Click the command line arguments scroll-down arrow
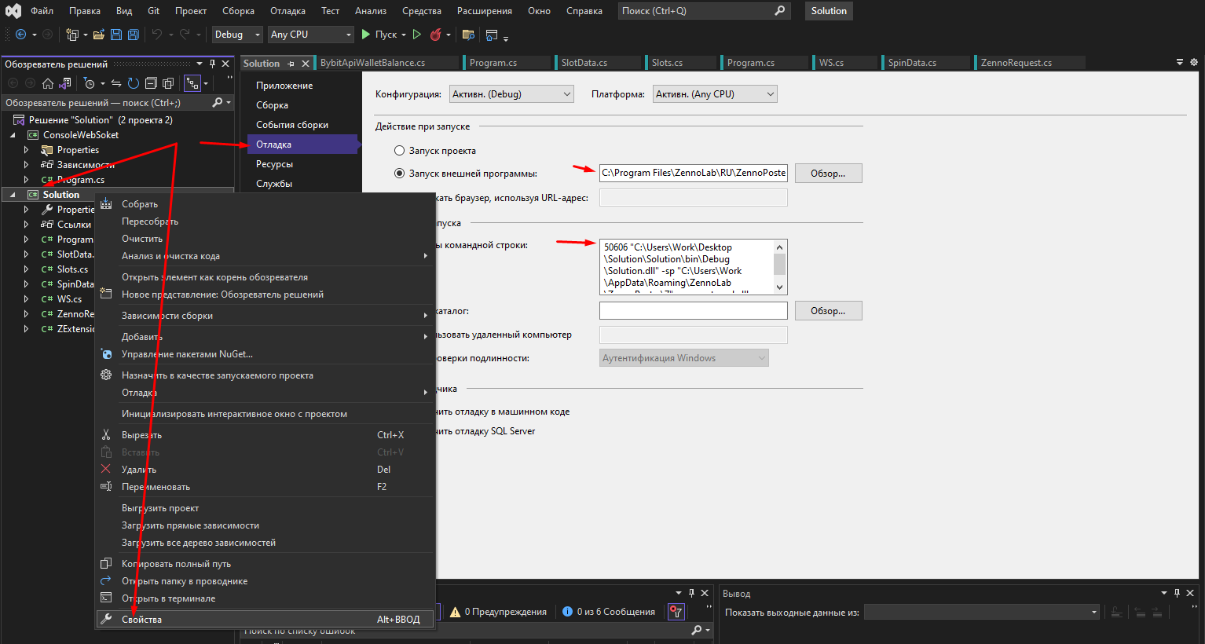This screenshot has width=1205, height=644. click(780, 287)
